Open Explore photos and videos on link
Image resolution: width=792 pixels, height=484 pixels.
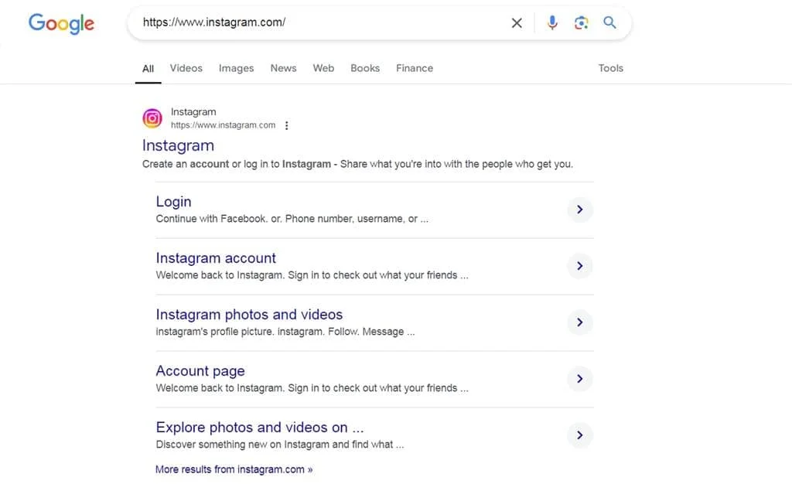click(260, 428)
